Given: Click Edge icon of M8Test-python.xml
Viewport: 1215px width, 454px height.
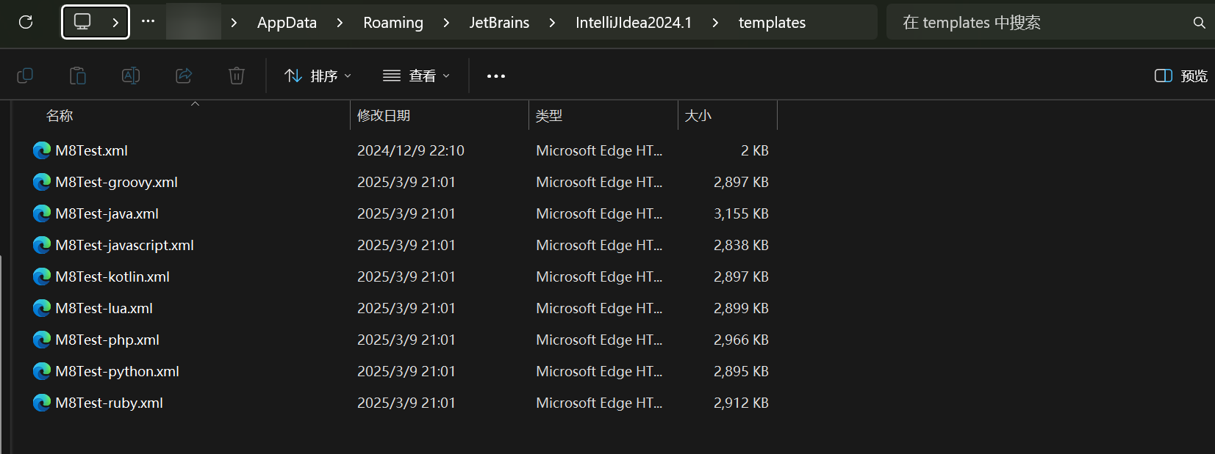Looking at the screenshot, I should [42, 371].
